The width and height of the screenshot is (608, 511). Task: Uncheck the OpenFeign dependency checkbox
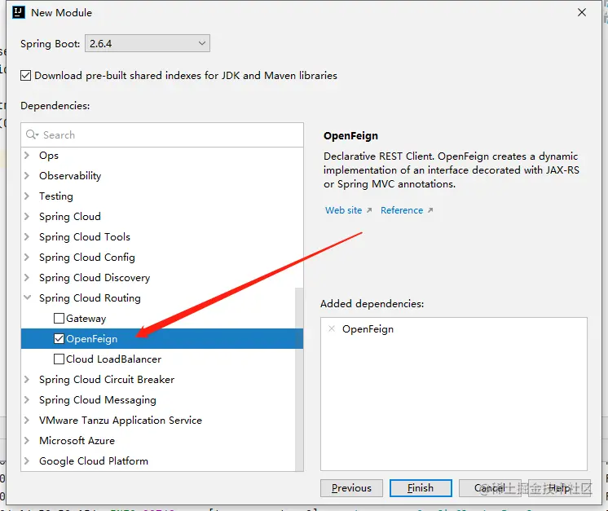tap(59, 338)
